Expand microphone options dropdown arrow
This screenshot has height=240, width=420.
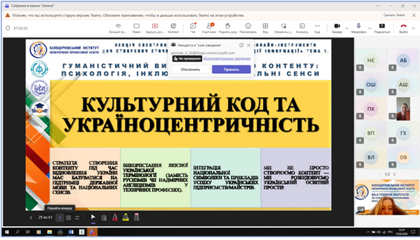(x=368, y=26)
